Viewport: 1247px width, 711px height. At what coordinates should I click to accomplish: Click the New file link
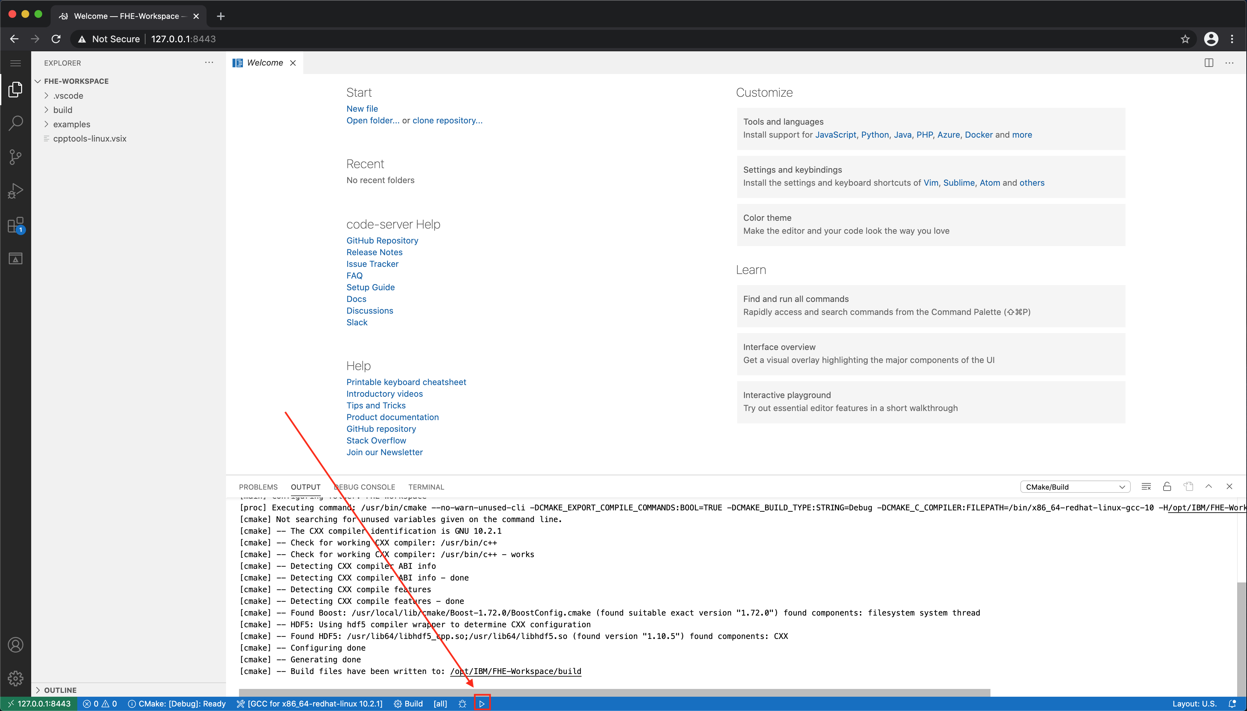[362, 109]
